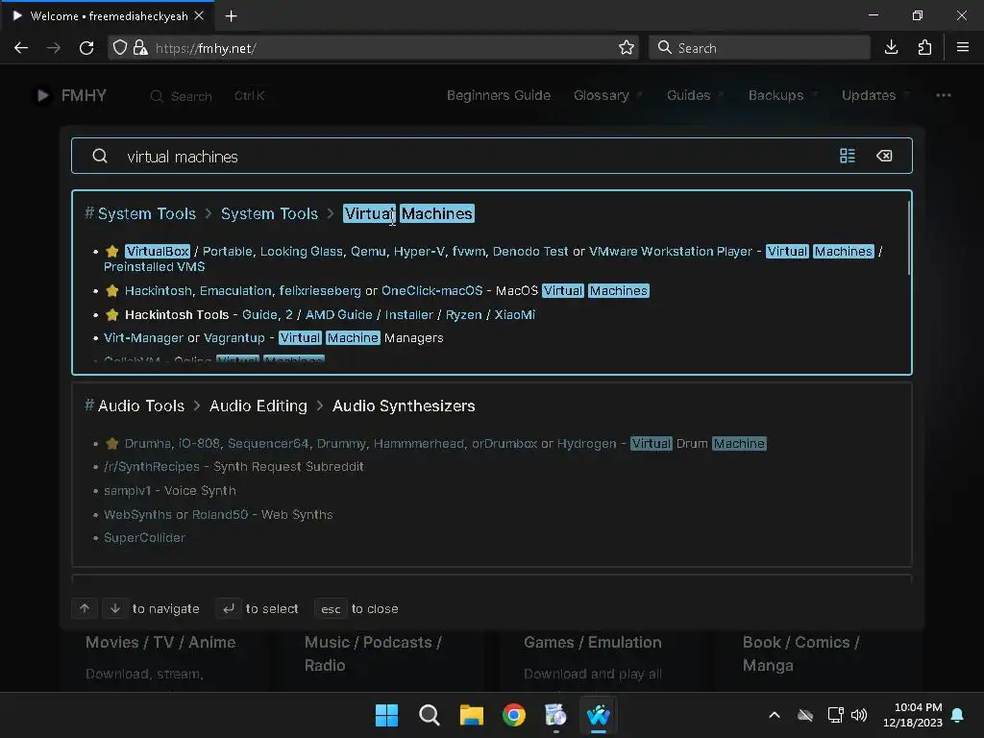Clear the search query with backspace icon
Viewport: 984px width, 738px height.
pyautogui.click(x=884, y=156)
